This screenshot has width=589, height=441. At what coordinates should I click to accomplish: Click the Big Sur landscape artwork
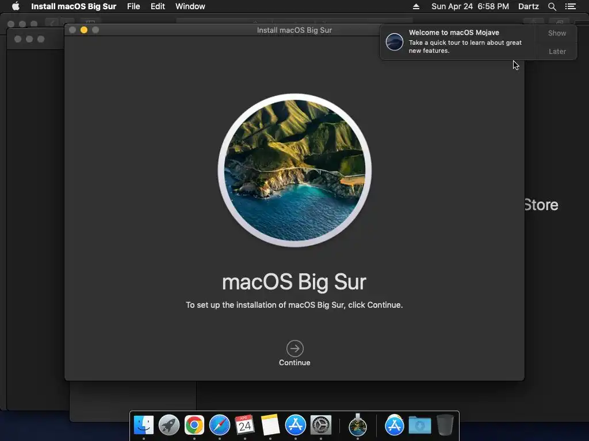[x=295, y=170]
